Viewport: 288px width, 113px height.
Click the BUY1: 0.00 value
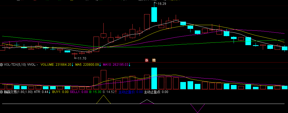point(61,92)
